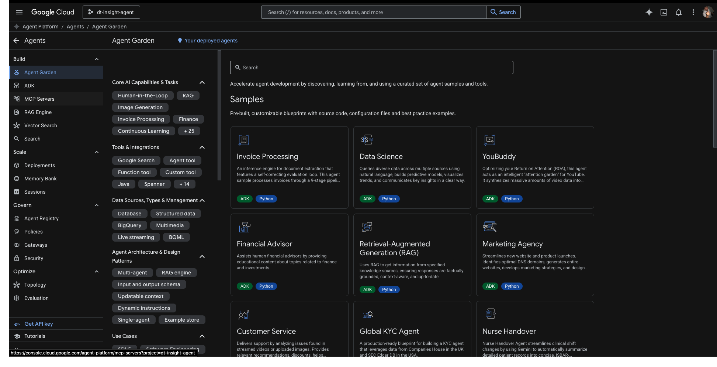
Task: Go to Agent Platform breadcrumb
Action: click(x=41, y=27)
